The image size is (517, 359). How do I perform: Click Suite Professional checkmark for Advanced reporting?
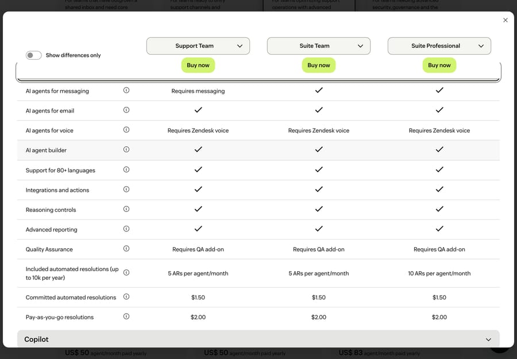pyautogui.click(x=439, y=229)
